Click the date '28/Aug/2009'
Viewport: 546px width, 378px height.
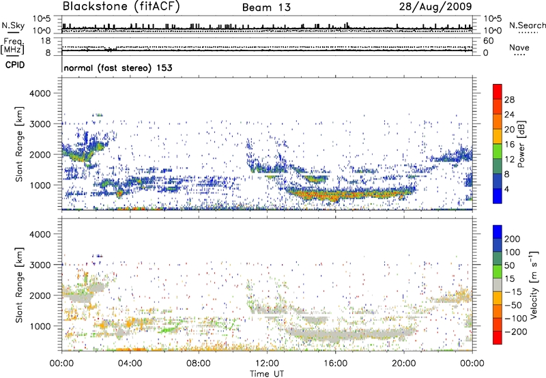435,6
